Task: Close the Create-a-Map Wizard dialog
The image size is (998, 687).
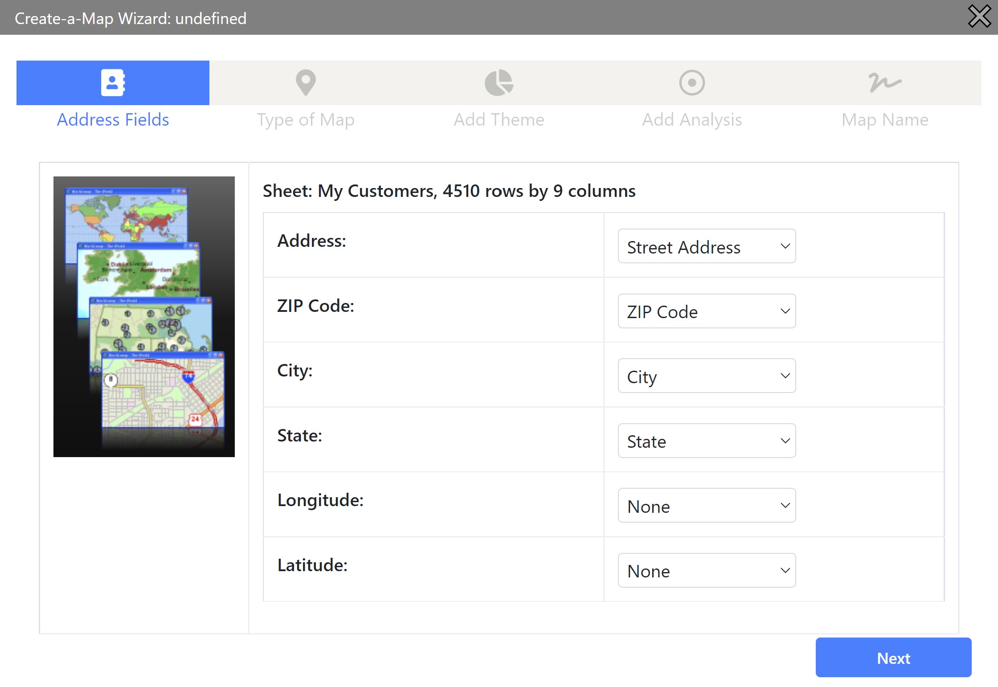Action: click(x=979, y=16)
